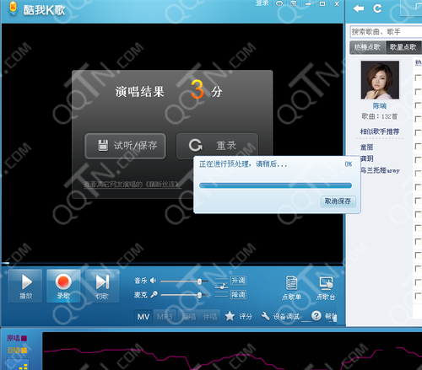Image resolution: width=422 pixels, height=370 pixels.
Task: Click the 原唱 pitch legend swatch
Action: point(24,338)
